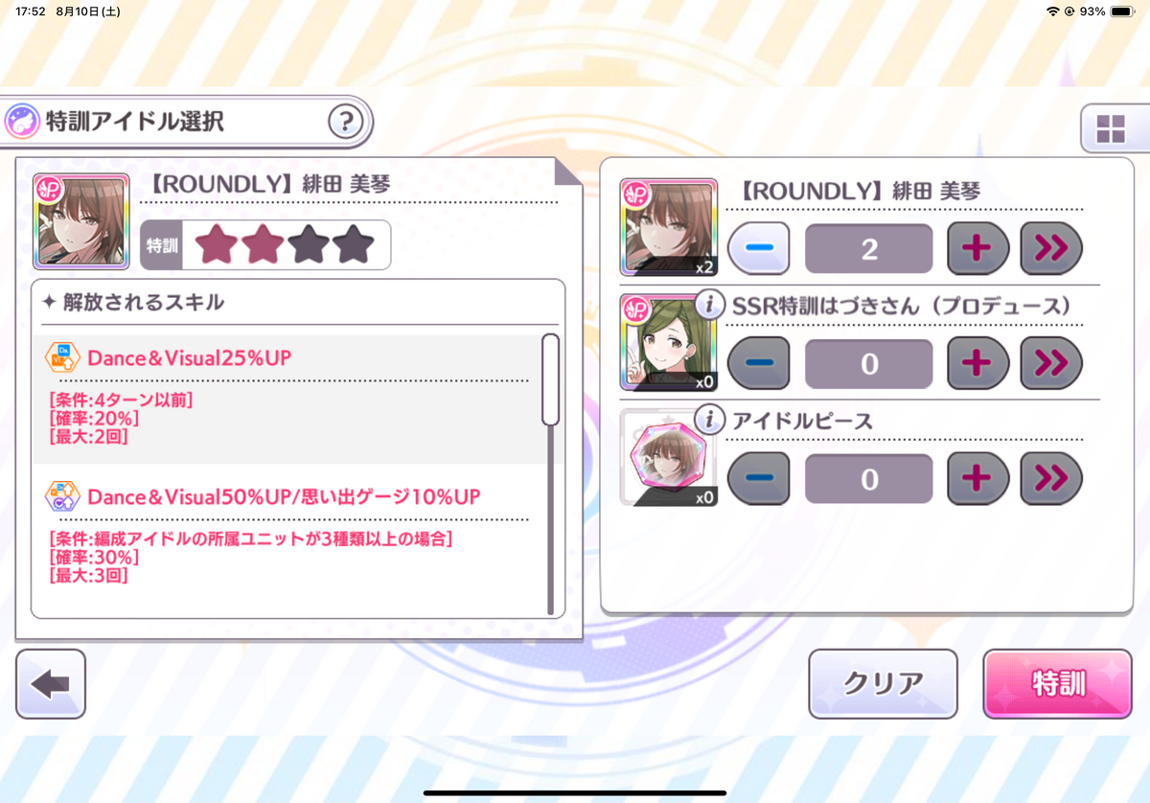The width and height of the screenshot is (1150, 803).
Task: Max out SSR特訓はづきさん count with double arrow
Action: click(x=1051, y=363)
